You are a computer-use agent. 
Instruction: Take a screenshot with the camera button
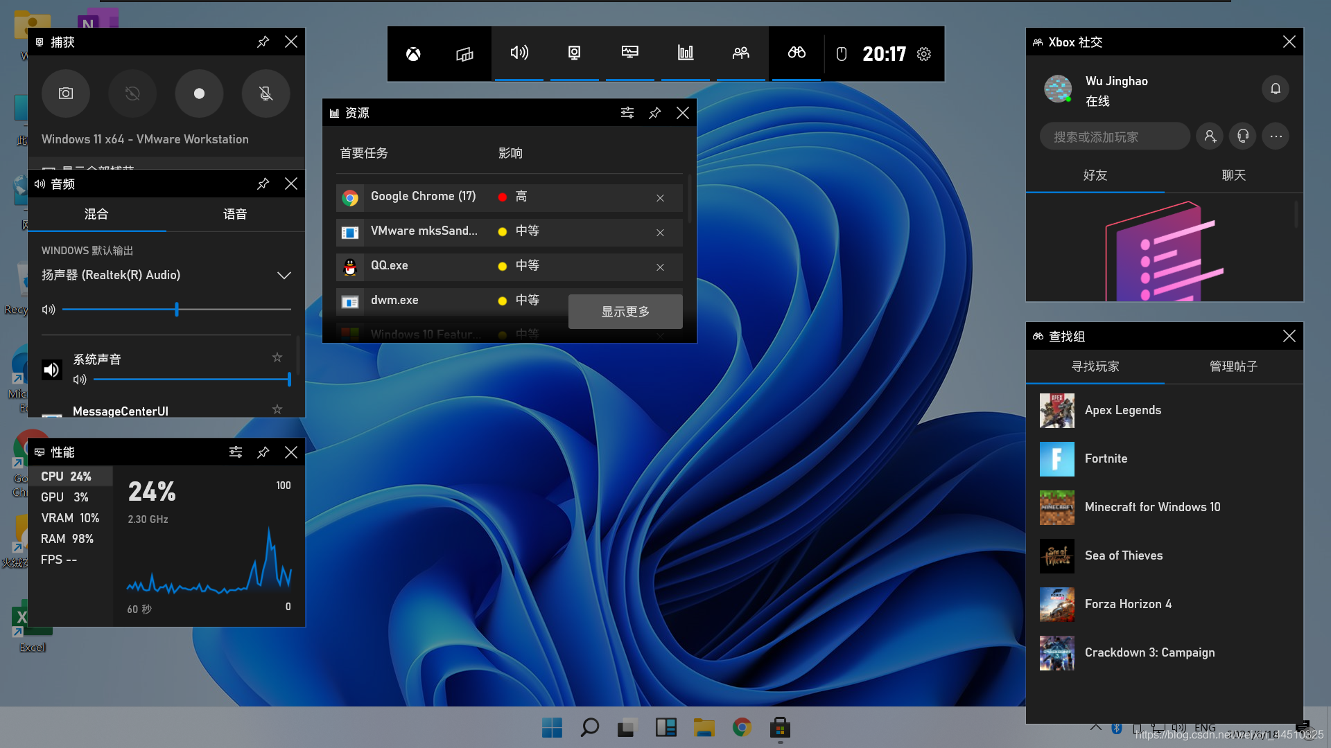(66, 93)
